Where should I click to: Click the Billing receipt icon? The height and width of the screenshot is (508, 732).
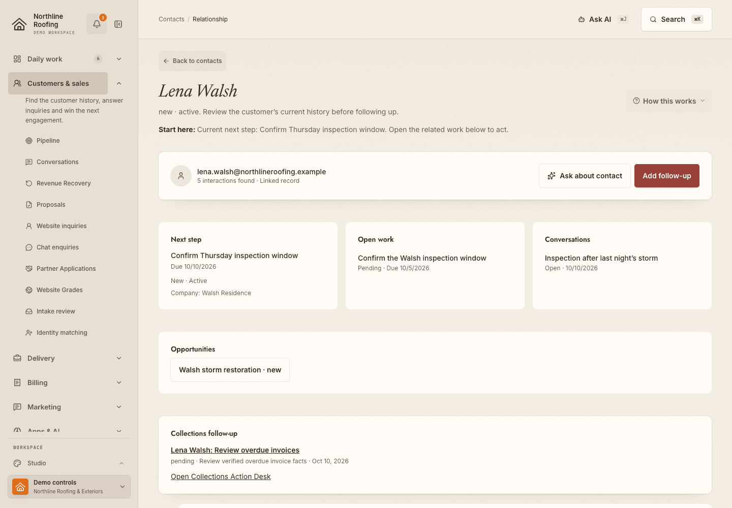pos(17,383)
